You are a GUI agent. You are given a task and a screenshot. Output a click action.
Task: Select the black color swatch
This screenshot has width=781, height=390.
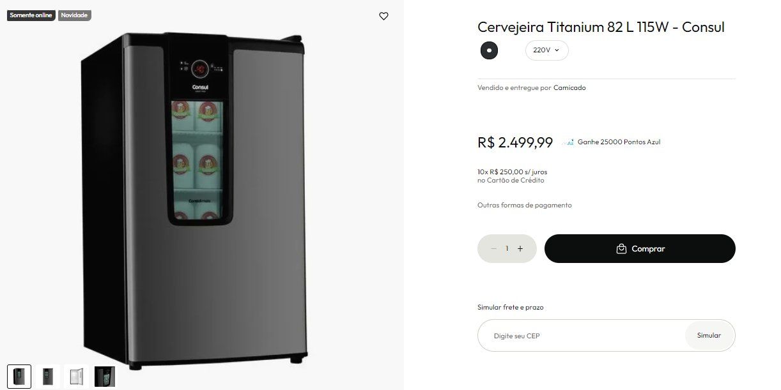[x=489, y=50]
